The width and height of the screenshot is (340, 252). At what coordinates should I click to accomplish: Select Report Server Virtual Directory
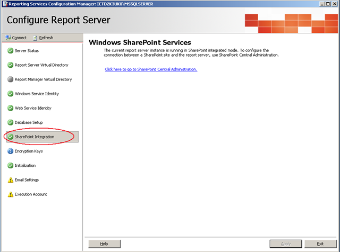coord(41,65)
